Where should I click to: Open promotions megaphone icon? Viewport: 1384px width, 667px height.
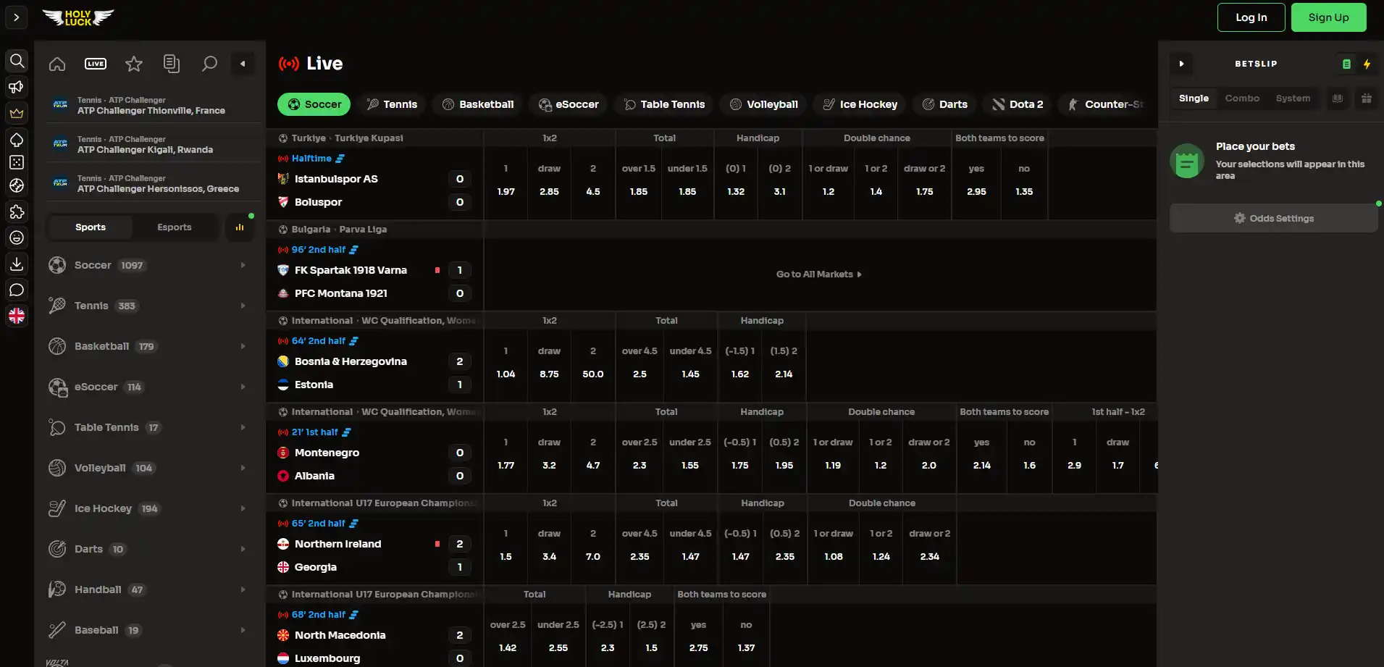pyautogui.click(x=17, y=87)
